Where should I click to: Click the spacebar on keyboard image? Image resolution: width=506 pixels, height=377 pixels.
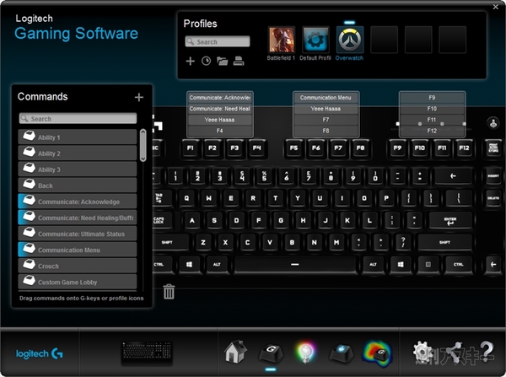(x=295, y=265)
